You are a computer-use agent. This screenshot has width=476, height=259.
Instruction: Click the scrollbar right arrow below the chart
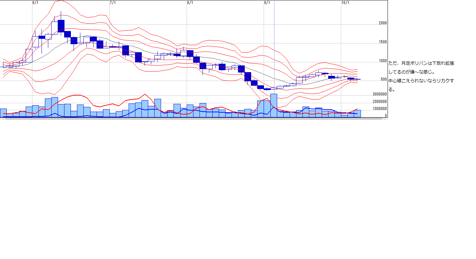click(x=386, y=119)
